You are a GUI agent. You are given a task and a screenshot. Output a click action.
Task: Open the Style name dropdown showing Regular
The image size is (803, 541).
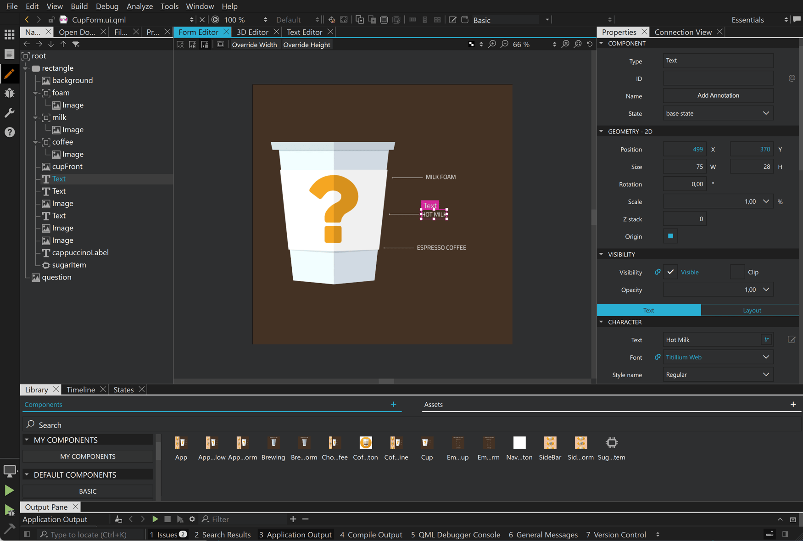(718, 374)
